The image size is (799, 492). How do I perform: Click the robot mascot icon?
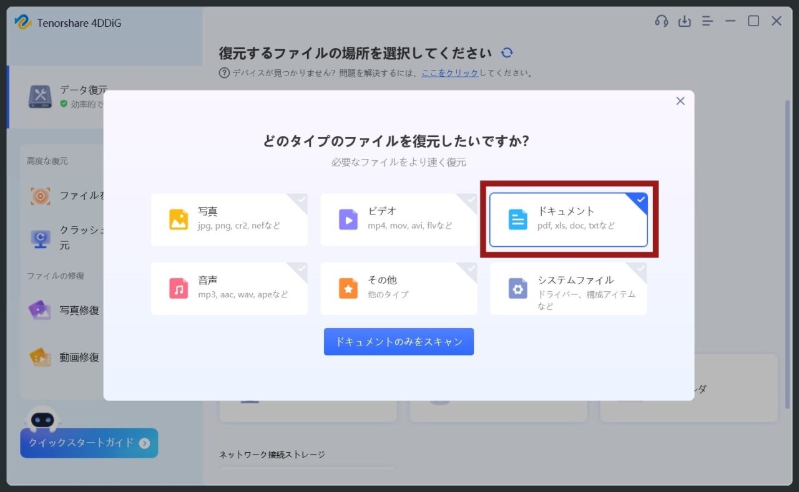pos(42,419)
